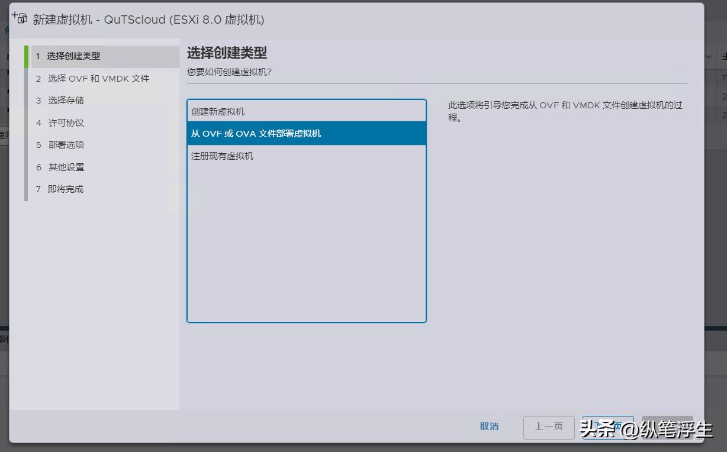Click the deployment description text panel
Image resolution: width=727 pixels, height=452 pixels.
[x=562, y=109]
